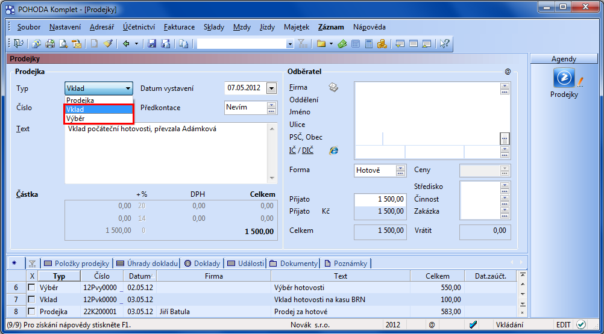The width and height of the screenshot is (604, 334).
Task: Tick the checkbox in Vklad row 7
Action: tap(31, 299)
